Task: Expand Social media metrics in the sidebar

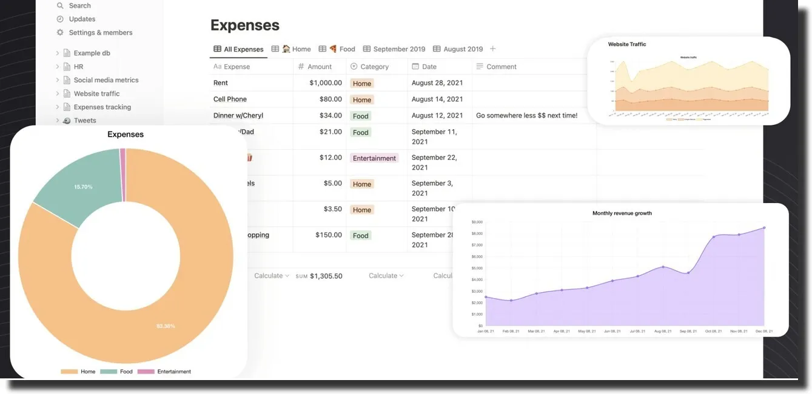Action: [57, 79]
